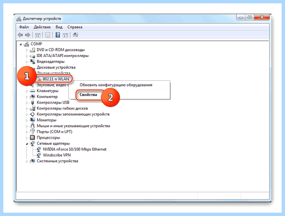The image size is (285, 216).
Task: Open the Вид menu
Action: pos(59,27)
